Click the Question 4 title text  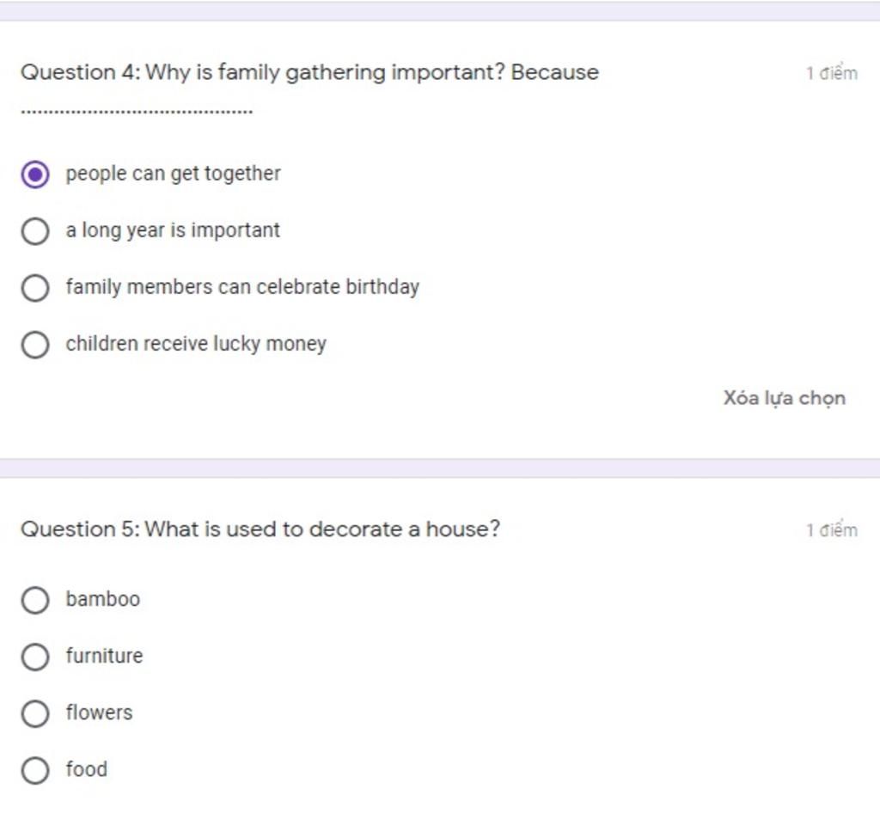[309, 73]
